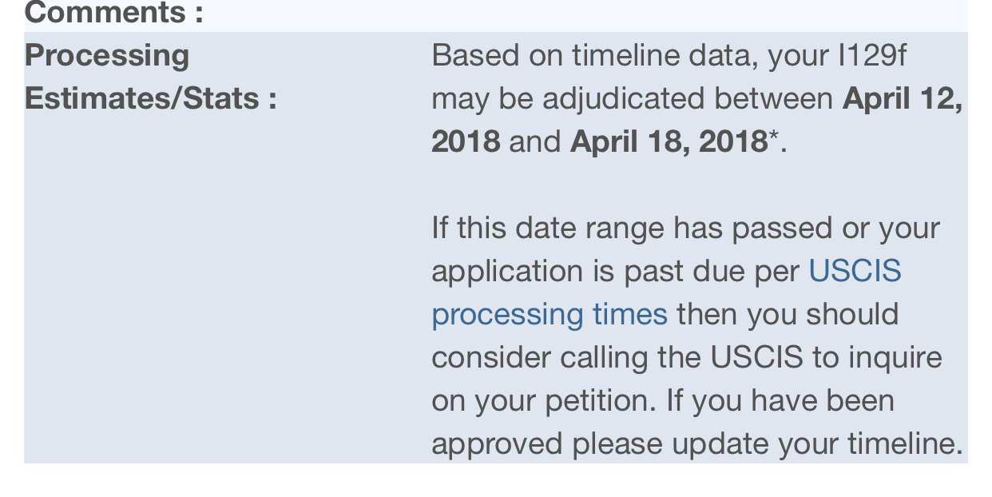Click the 'processing times' link text
Image resolution: width=992 pixels, height=497 pixels.
tap(550, 314)
